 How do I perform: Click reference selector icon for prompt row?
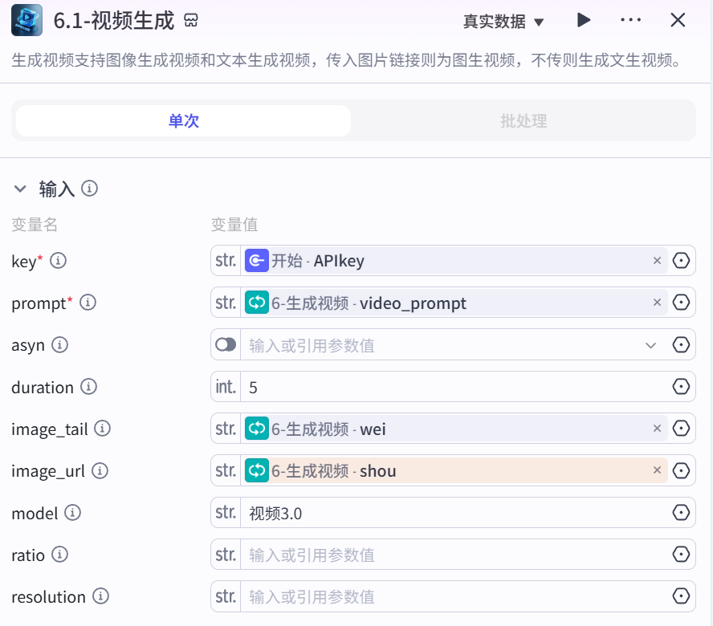tap(681, 303)
